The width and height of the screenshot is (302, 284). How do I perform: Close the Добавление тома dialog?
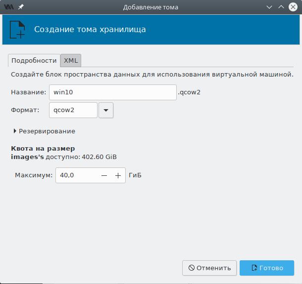pos(293,7)
